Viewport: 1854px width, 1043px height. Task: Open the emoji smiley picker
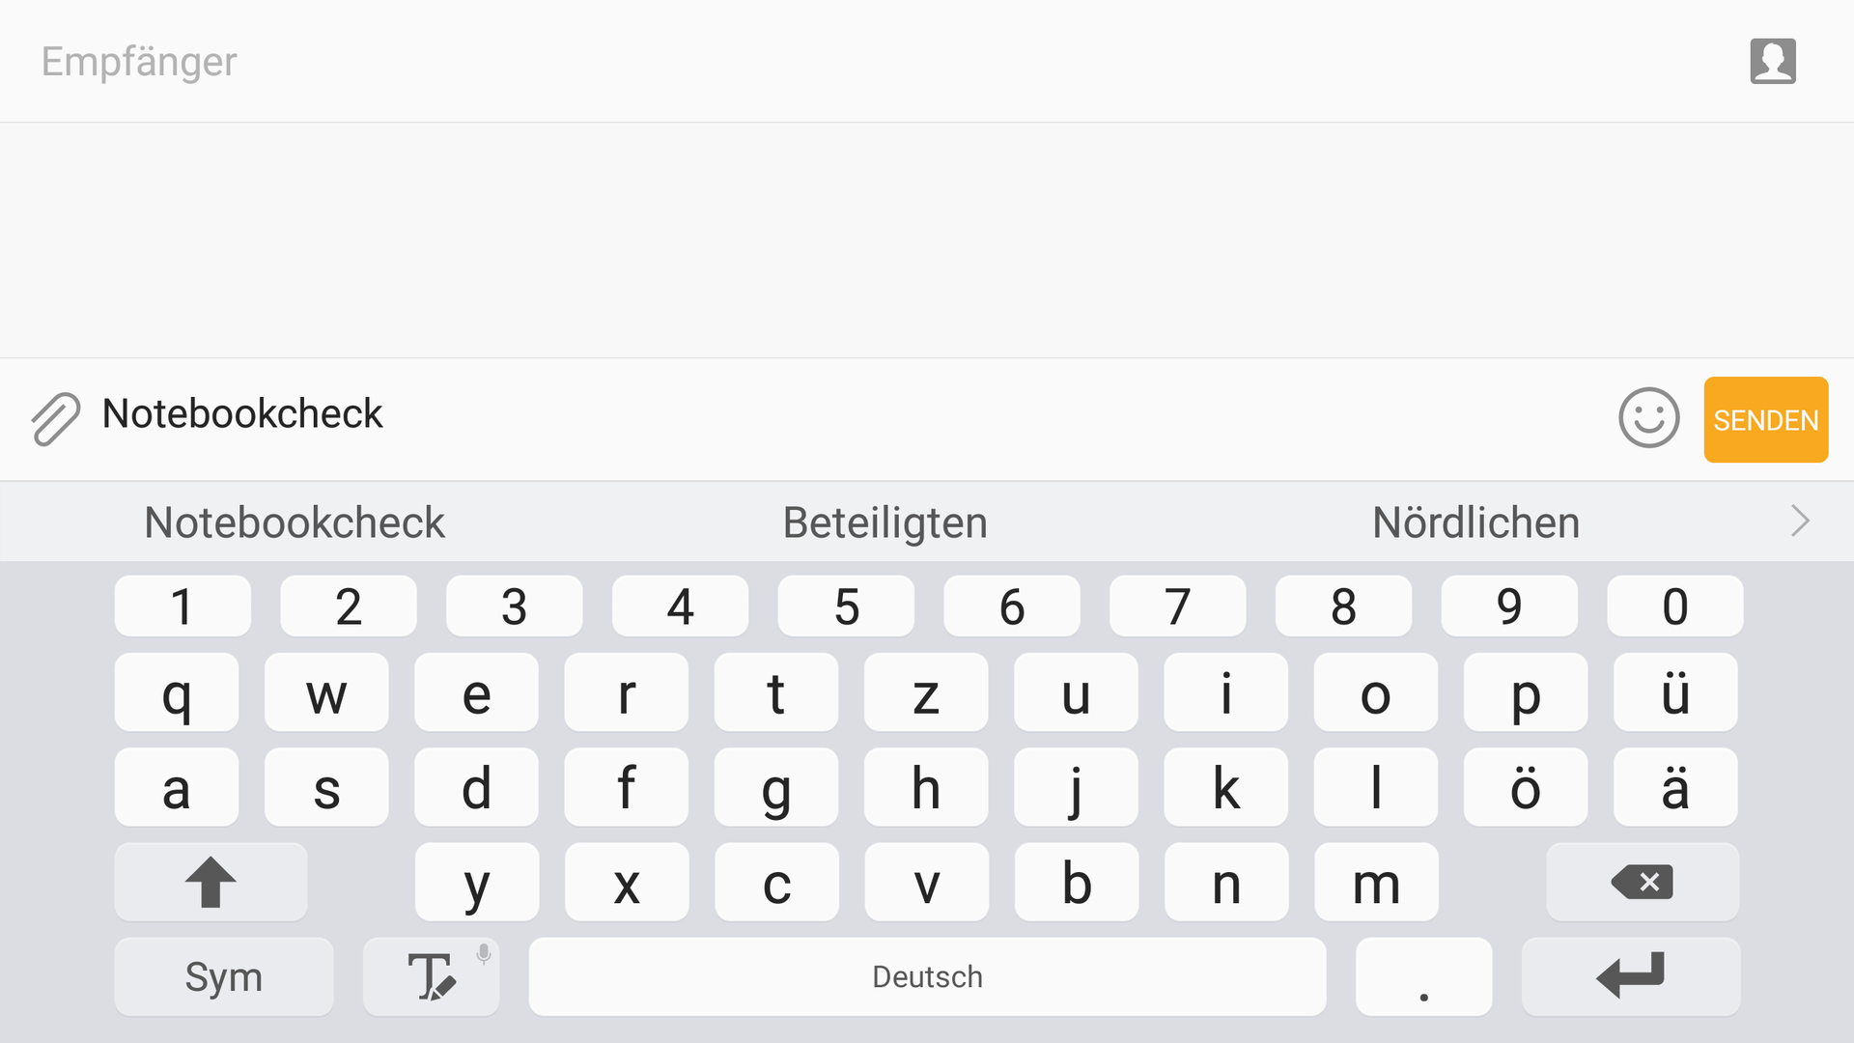click(1648, 418)
